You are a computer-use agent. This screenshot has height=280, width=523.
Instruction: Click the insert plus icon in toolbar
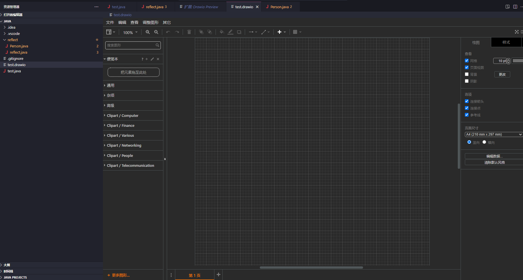coord(280,32)
